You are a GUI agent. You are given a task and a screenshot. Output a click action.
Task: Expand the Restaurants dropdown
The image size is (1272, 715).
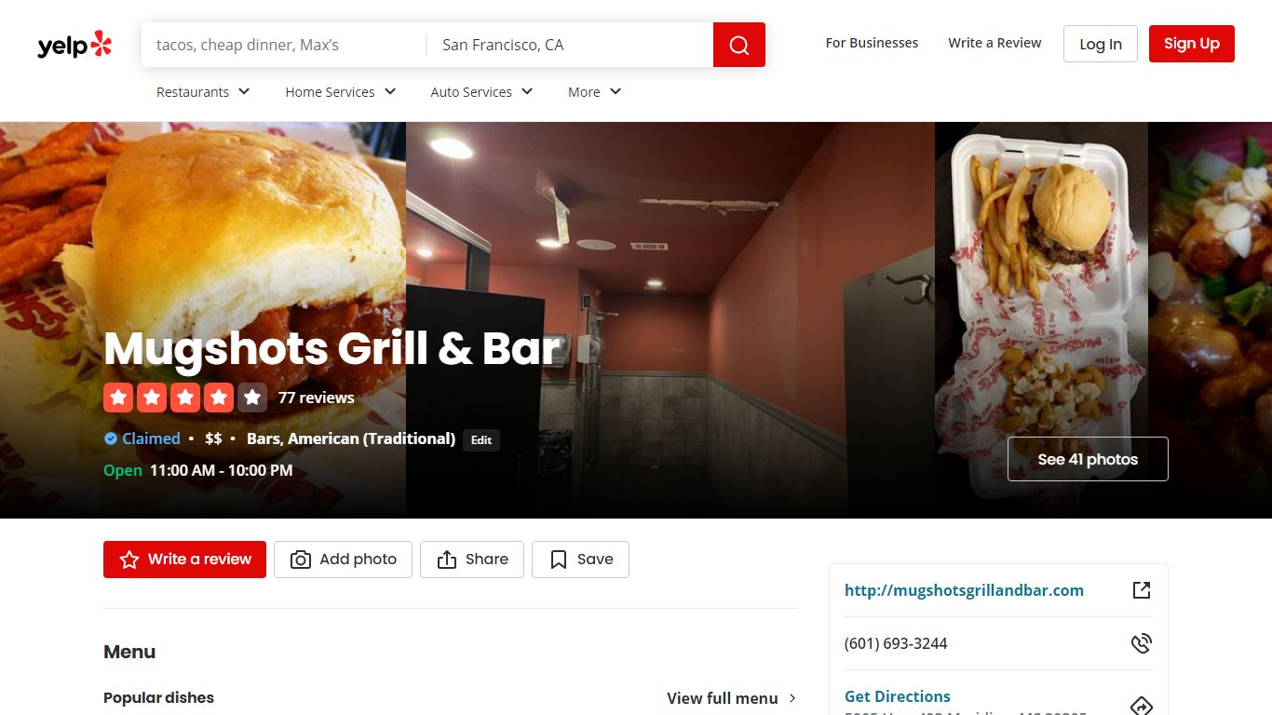pyautogui.click(x=203, y=92)
